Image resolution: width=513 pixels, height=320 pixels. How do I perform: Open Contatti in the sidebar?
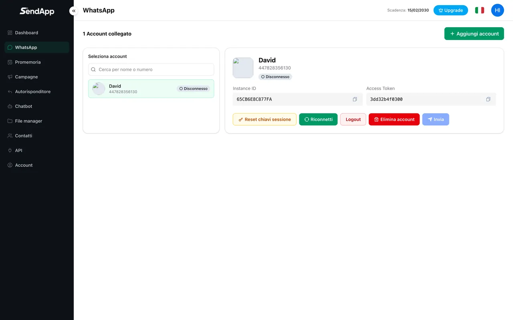pos(37,136)
